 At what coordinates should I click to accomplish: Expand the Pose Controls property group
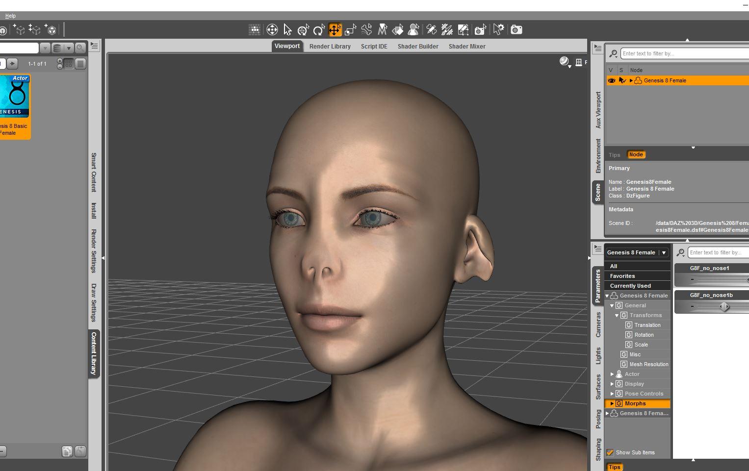pos(612,394)
